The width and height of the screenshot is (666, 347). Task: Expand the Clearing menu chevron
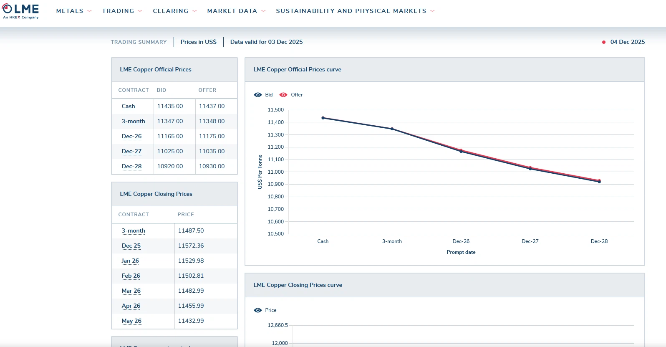click(x=194, y=11)
